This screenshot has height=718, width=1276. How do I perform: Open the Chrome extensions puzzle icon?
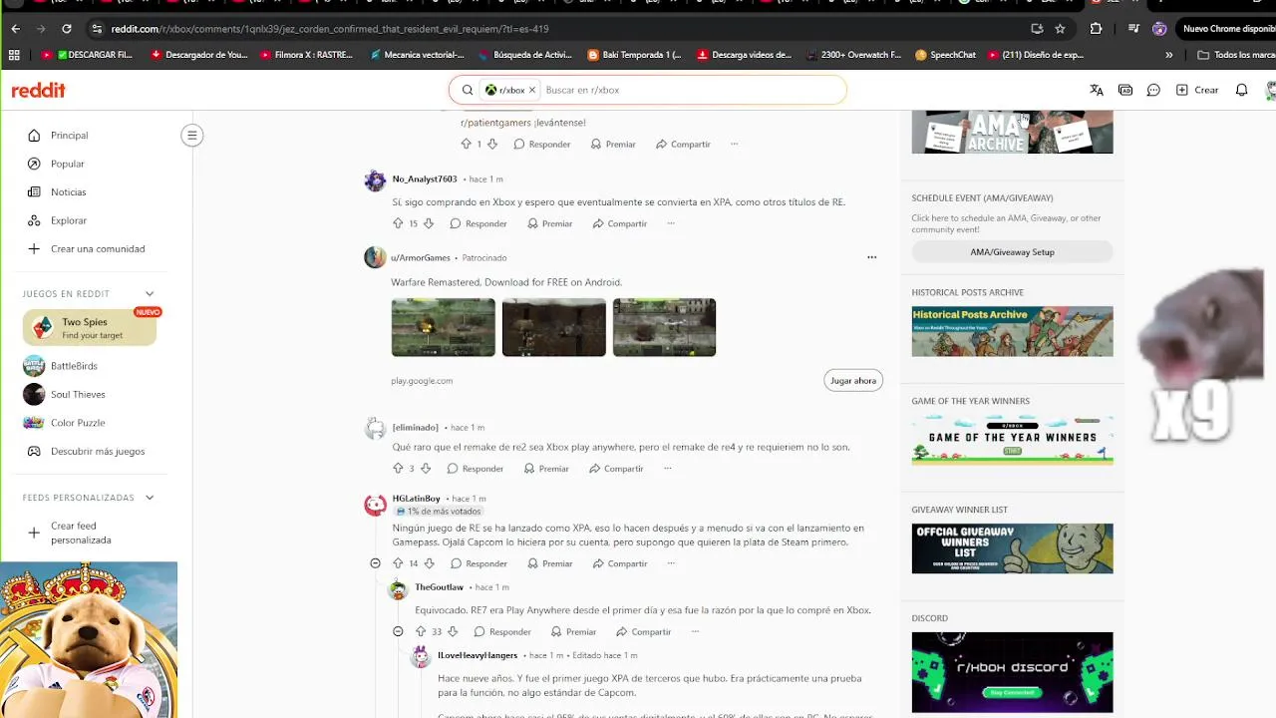tap(1096, 29)
